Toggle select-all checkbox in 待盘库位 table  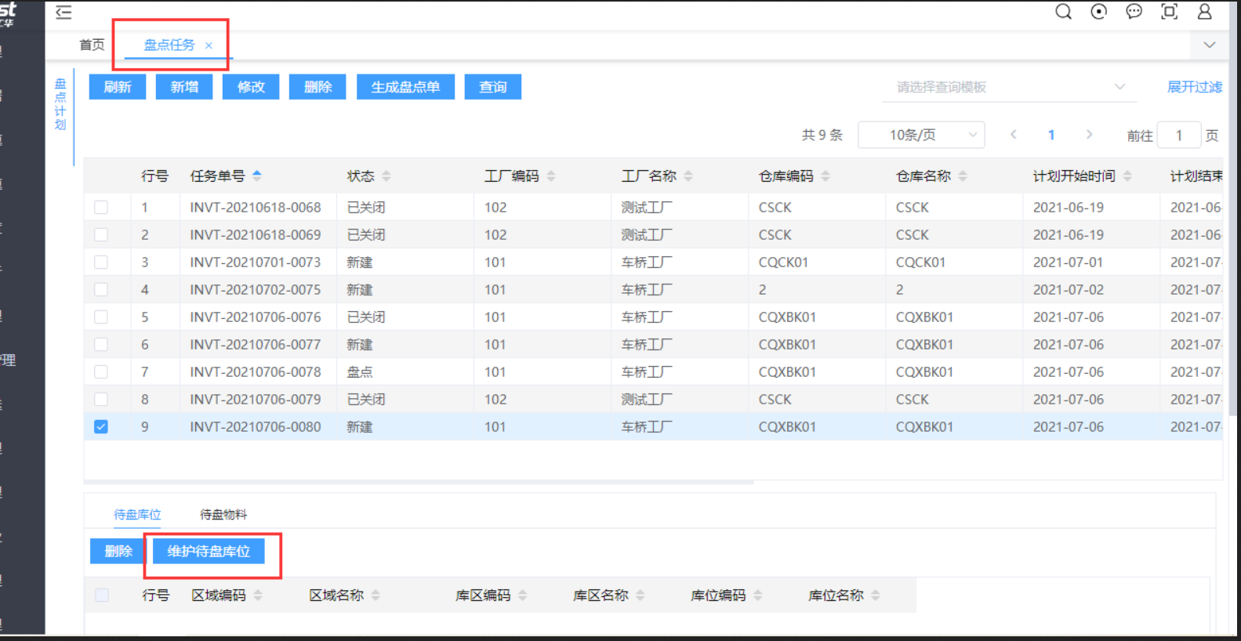click(x=102, y=596)
